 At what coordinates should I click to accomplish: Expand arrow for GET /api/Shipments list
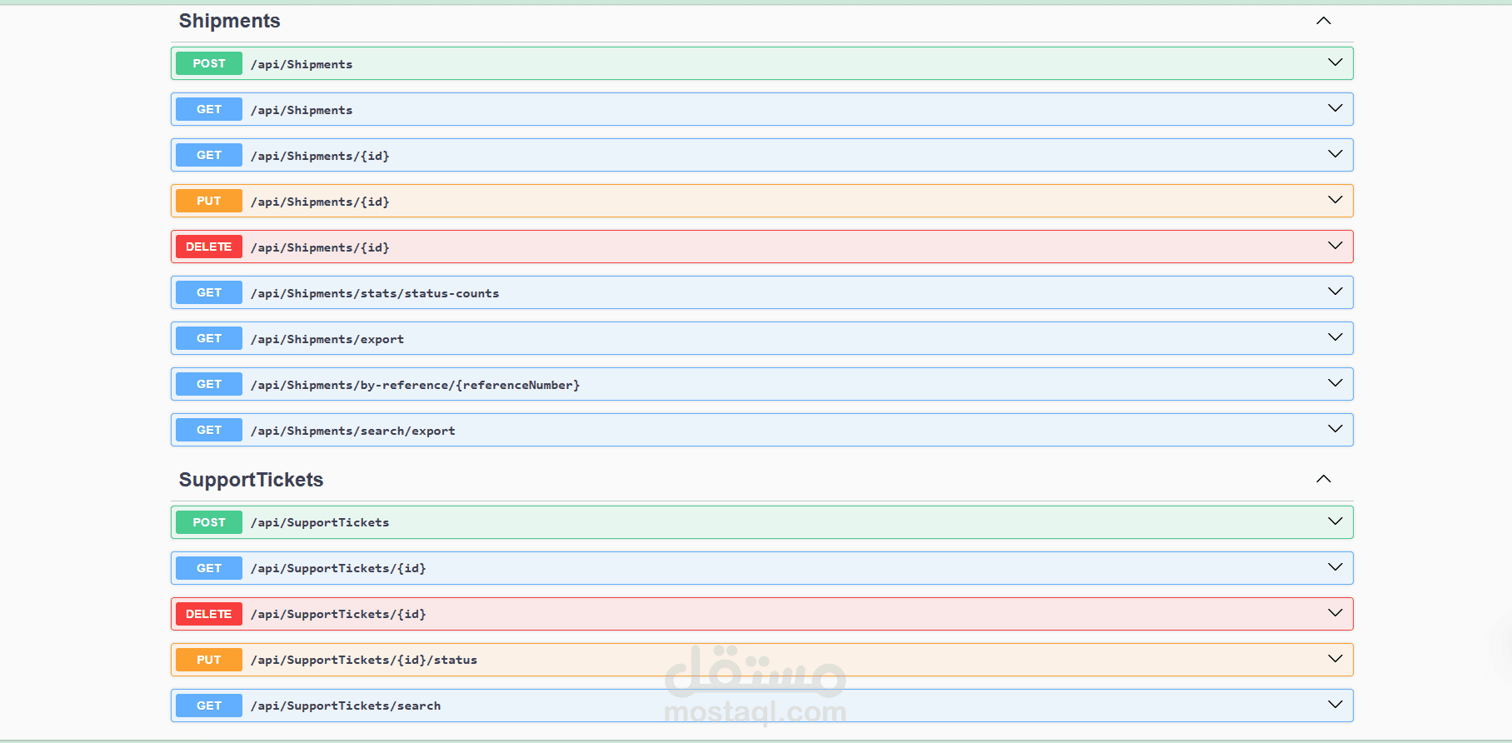click(1335, 108)
